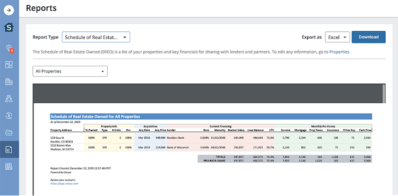Click the 'Boulders Bank' lender cell

point(176,138)
